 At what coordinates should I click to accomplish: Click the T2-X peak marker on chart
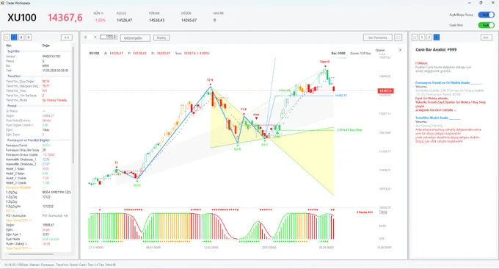tap(210, 80)
